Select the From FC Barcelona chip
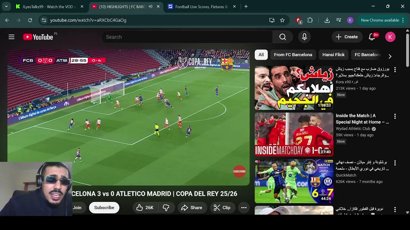 coord(293,55)
